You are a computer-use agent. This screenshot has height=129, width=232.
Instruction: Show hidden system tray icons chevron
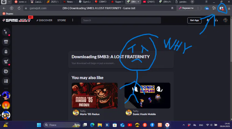click(x=184, y=125)
